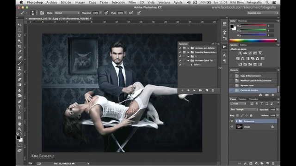296x166 pixels.
Task: Select the Pen tool
Action: pos(19,101)
